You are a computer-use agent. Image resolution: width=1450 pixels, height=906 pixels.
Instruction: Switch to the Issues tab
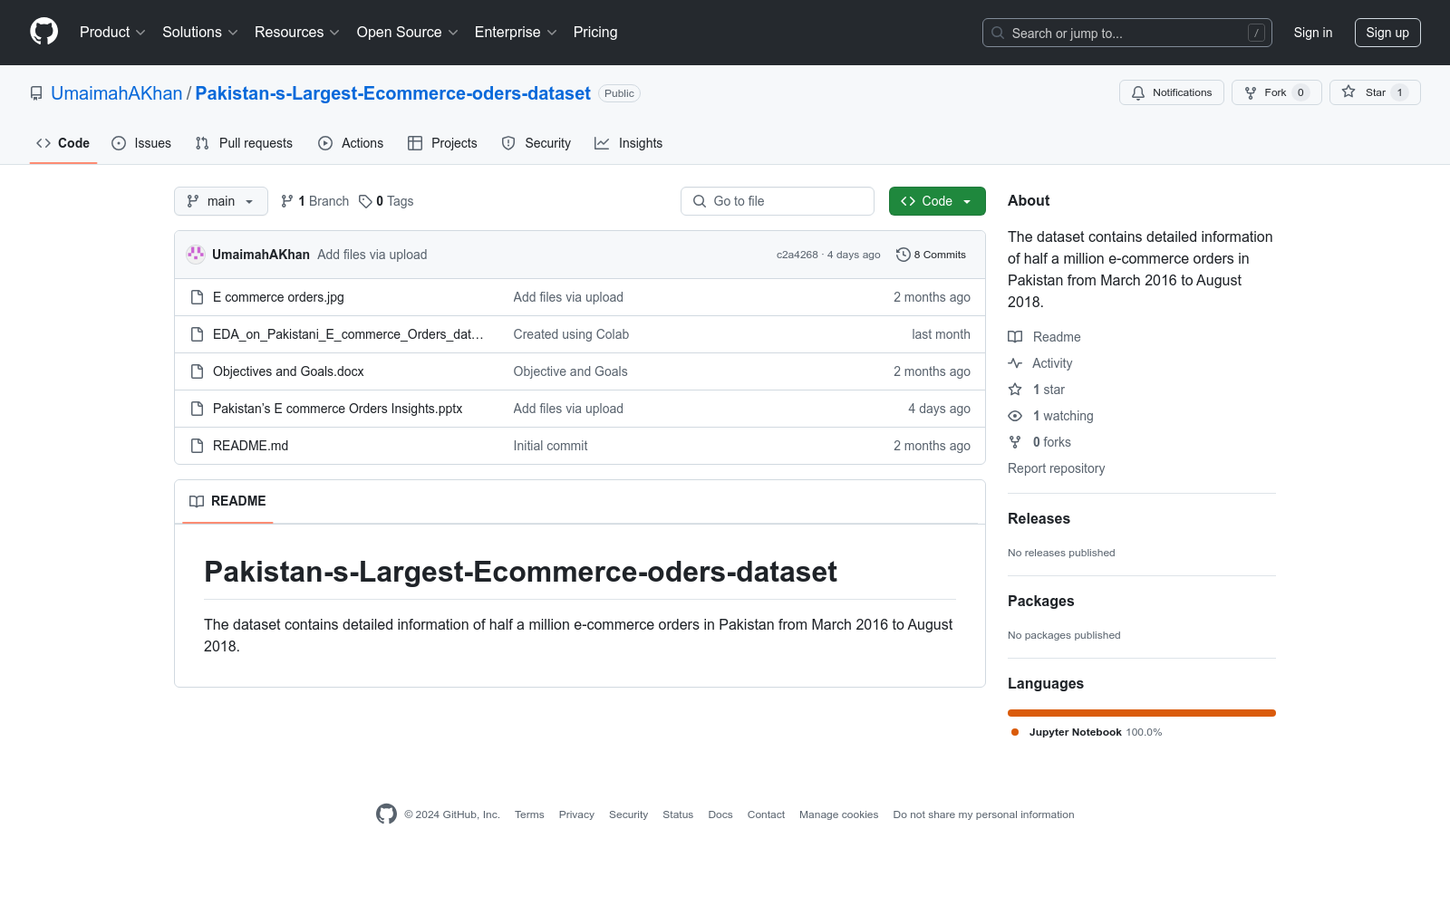141,143
